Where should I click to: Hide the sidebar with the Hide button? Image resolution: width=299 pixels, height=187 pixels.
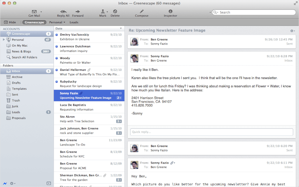pos(10,22)
